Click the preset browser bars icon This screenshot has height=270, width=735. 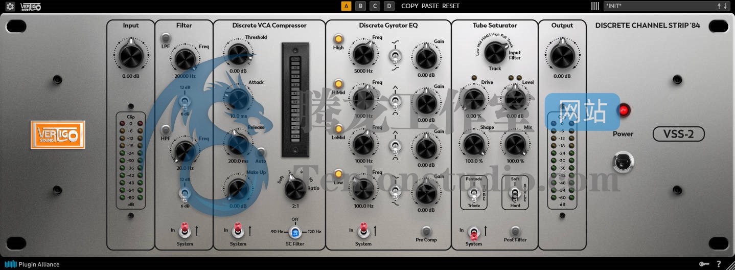595,6
